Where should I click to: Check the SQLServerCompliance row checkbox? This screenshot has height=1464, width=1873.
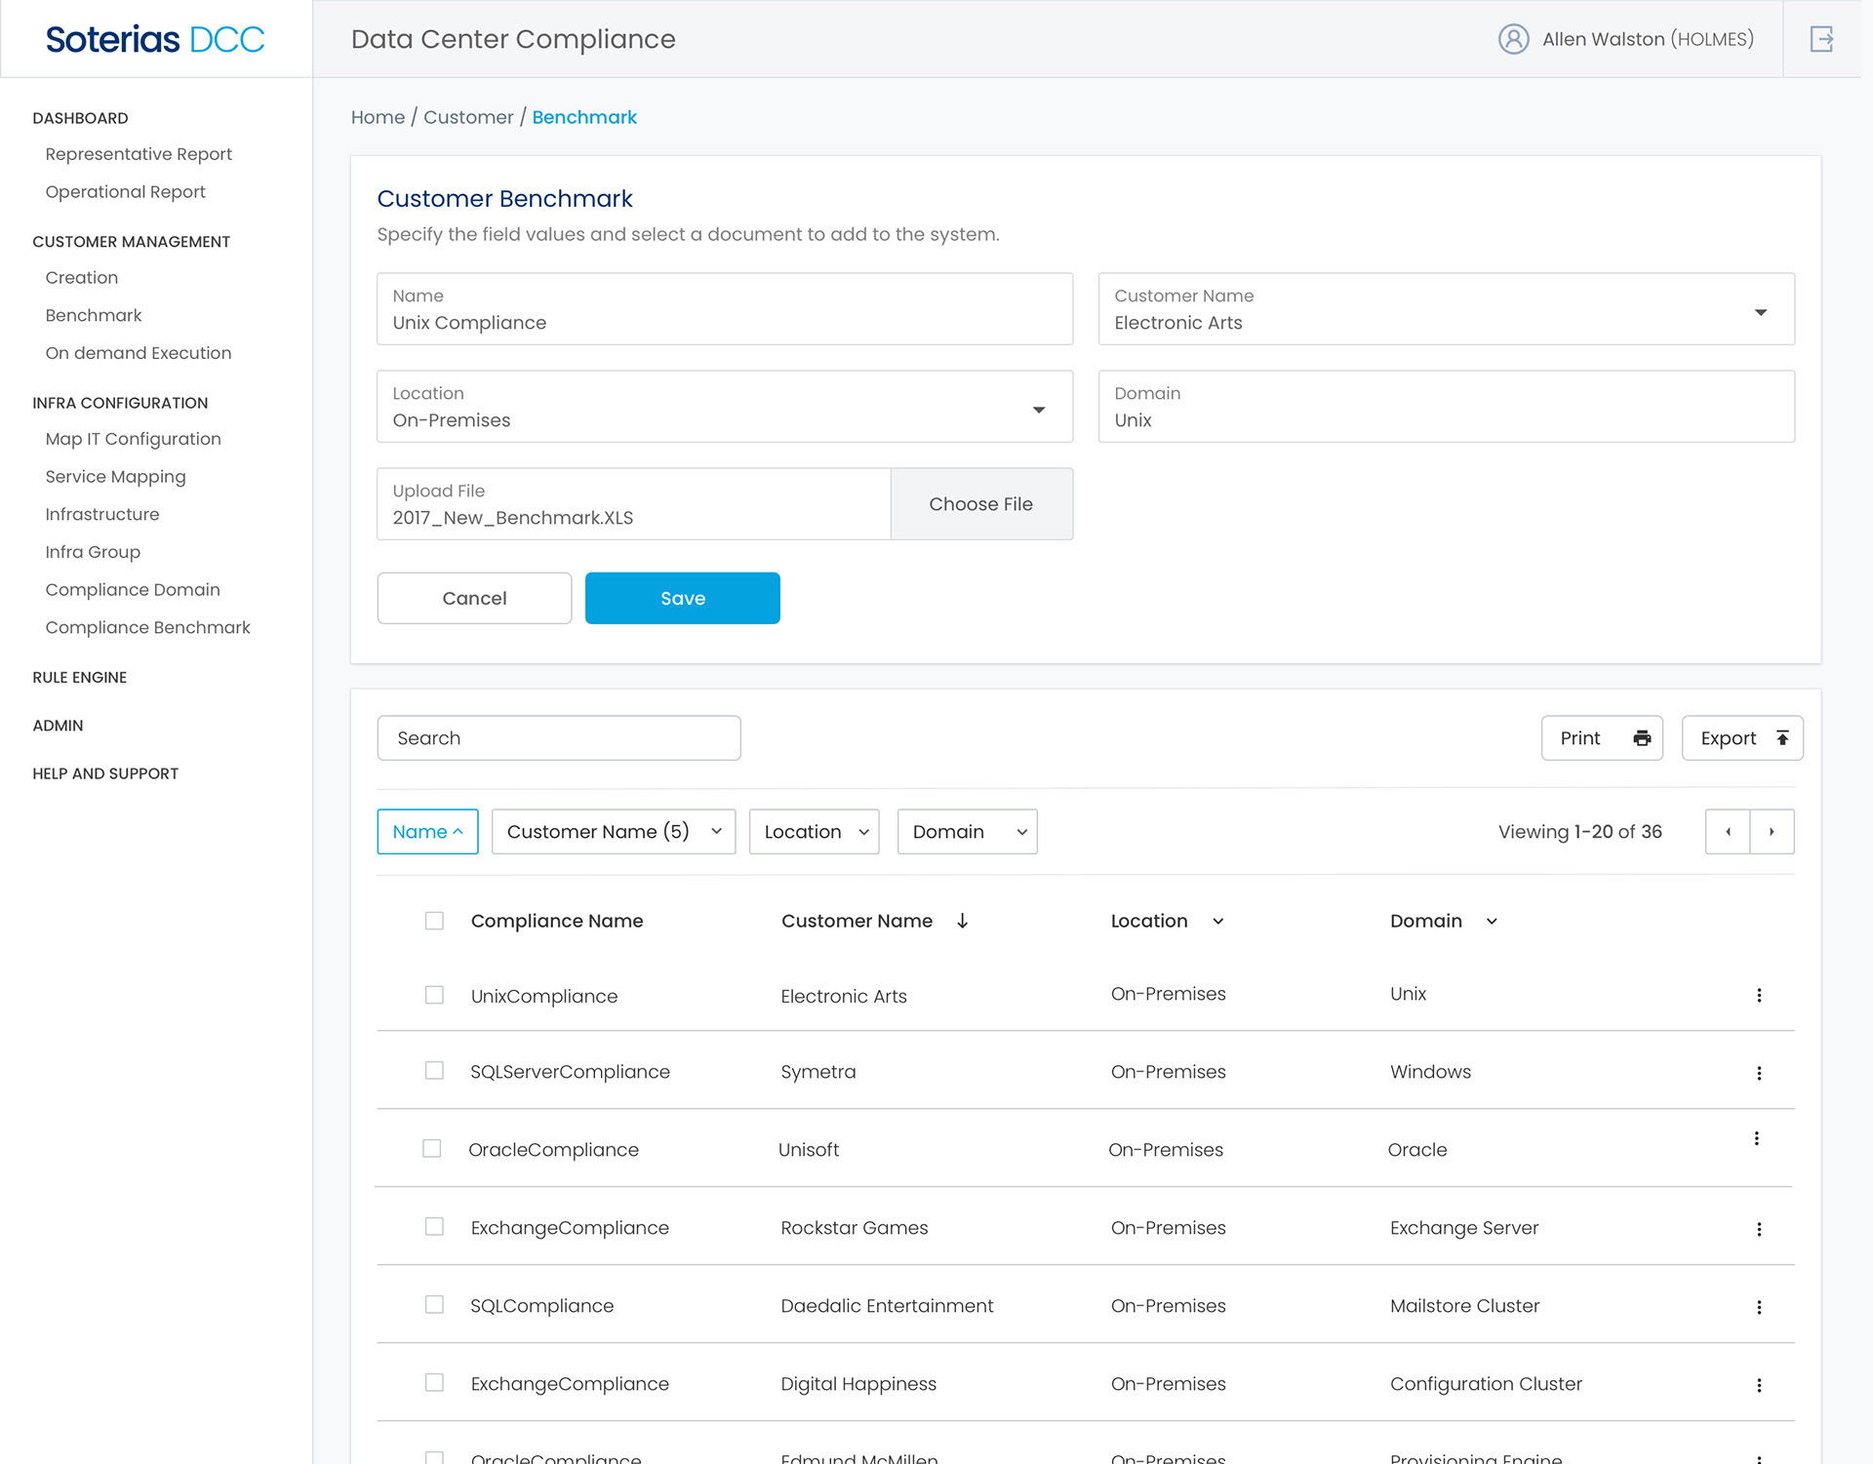click(x=434, y=1071)
